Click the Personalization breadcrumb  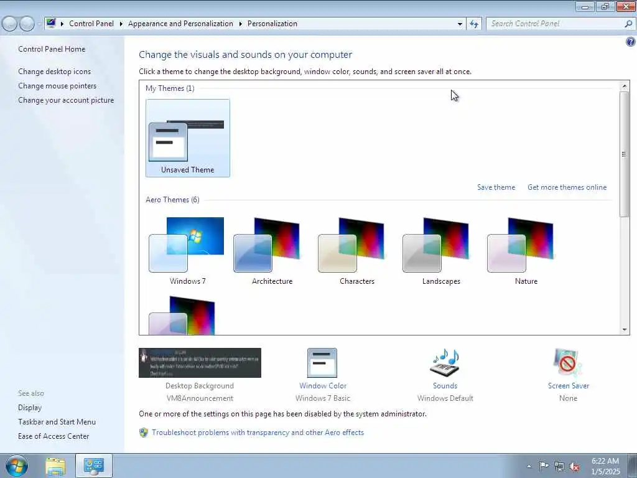click(x=272, y=24)
